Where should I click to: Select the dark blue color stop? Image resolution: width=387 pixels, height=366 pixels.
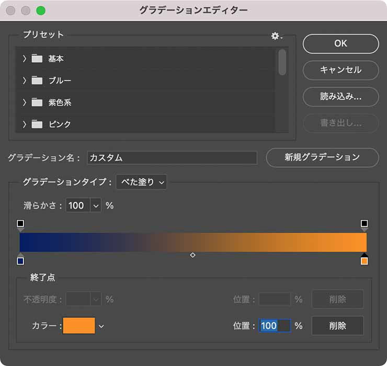[20, 260]
